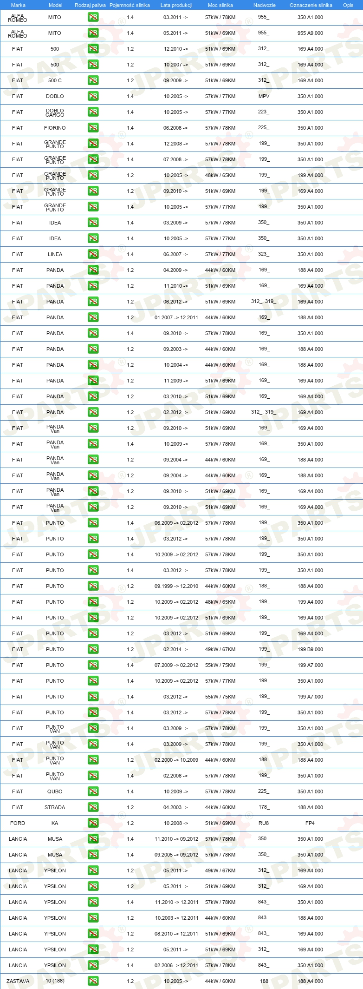Click production date 10.2003 -> 12.2011
Screen dimensions: 363x989
pos(176,918)
